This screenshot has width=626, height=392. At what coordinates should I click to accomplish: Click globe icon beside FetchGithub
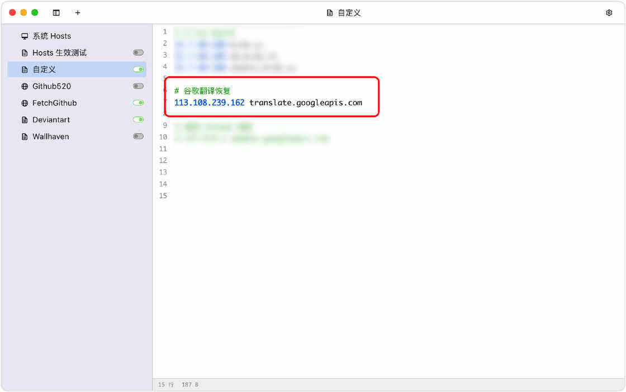pos(25,103)
